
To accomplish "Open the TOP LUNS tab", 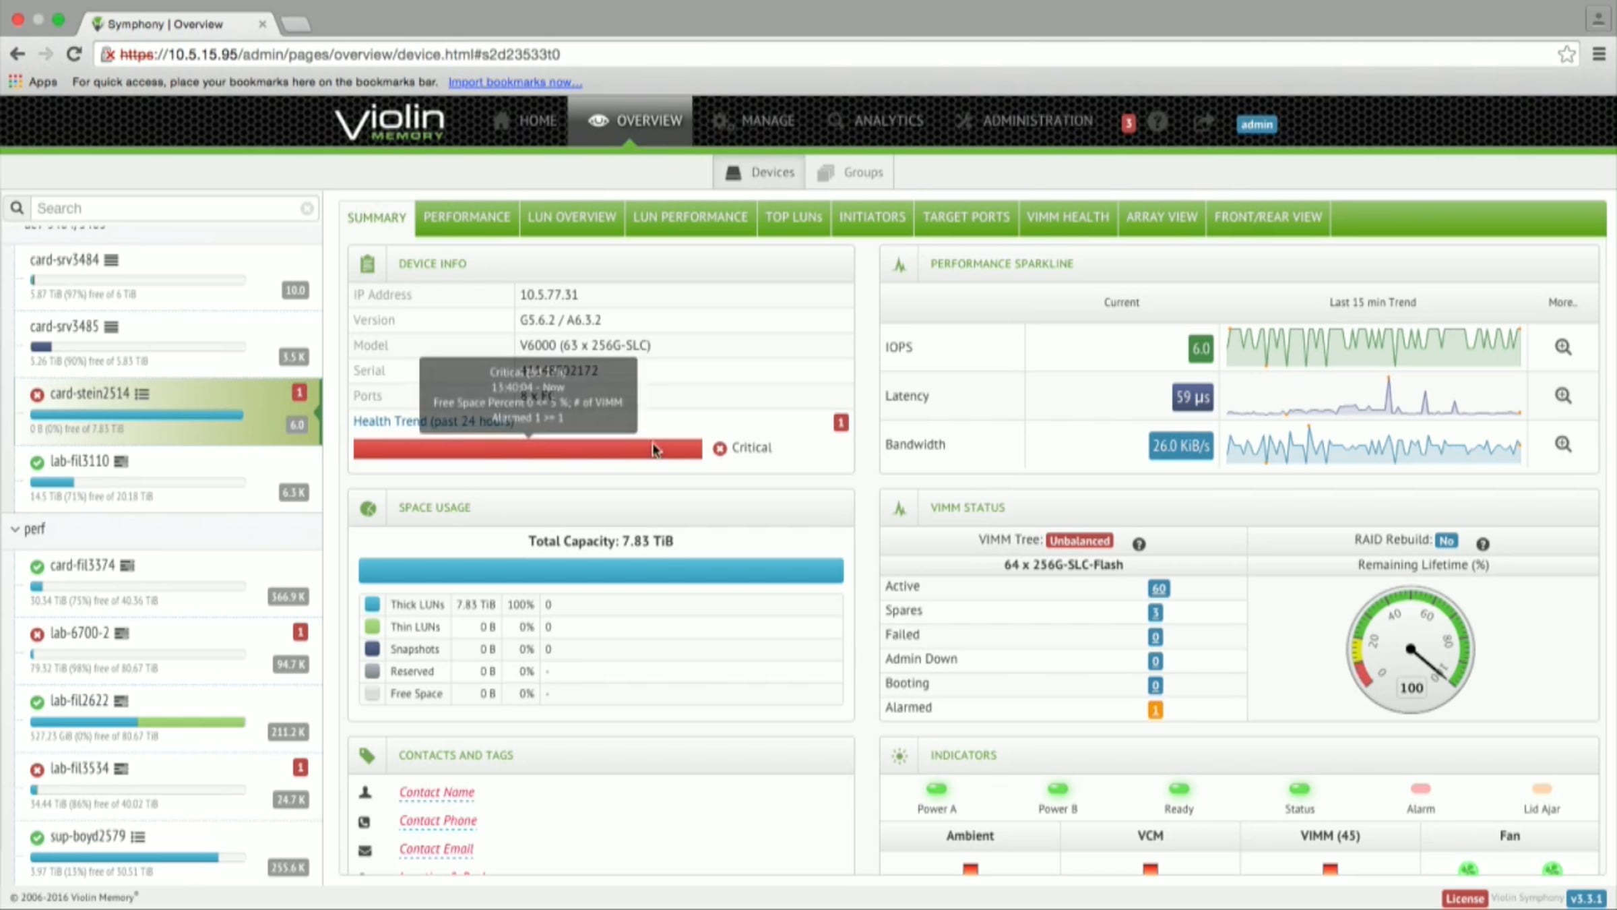I will [794, 217].
